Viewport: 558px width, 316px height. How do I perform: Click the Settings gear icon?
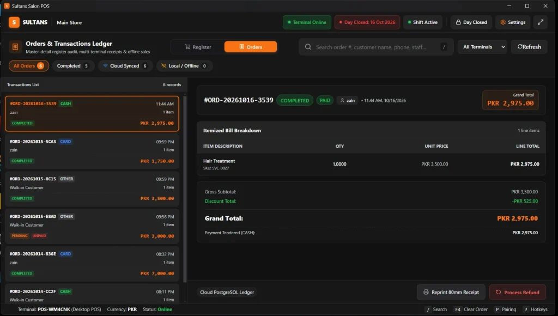point(503,22)
